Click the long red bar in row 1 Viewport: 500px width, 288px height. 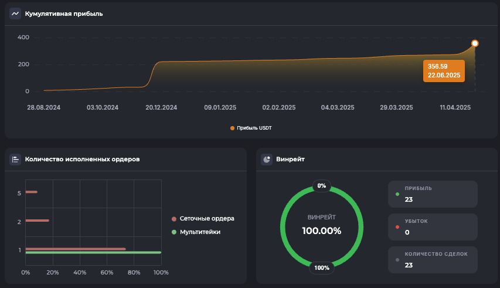coord(76,249)
